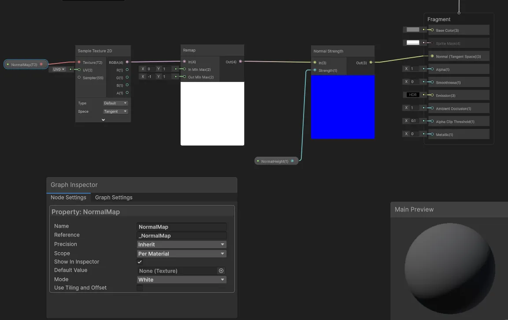Switch to the Graph Settings tab
Screen dimensions: 508x320
[114, 197]
